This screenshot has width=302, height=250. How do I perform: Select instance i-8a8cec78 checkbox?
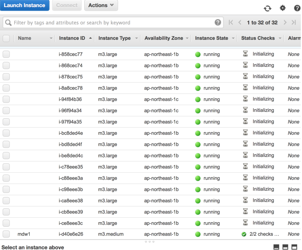pyautogui.click(x=6, y=88)
